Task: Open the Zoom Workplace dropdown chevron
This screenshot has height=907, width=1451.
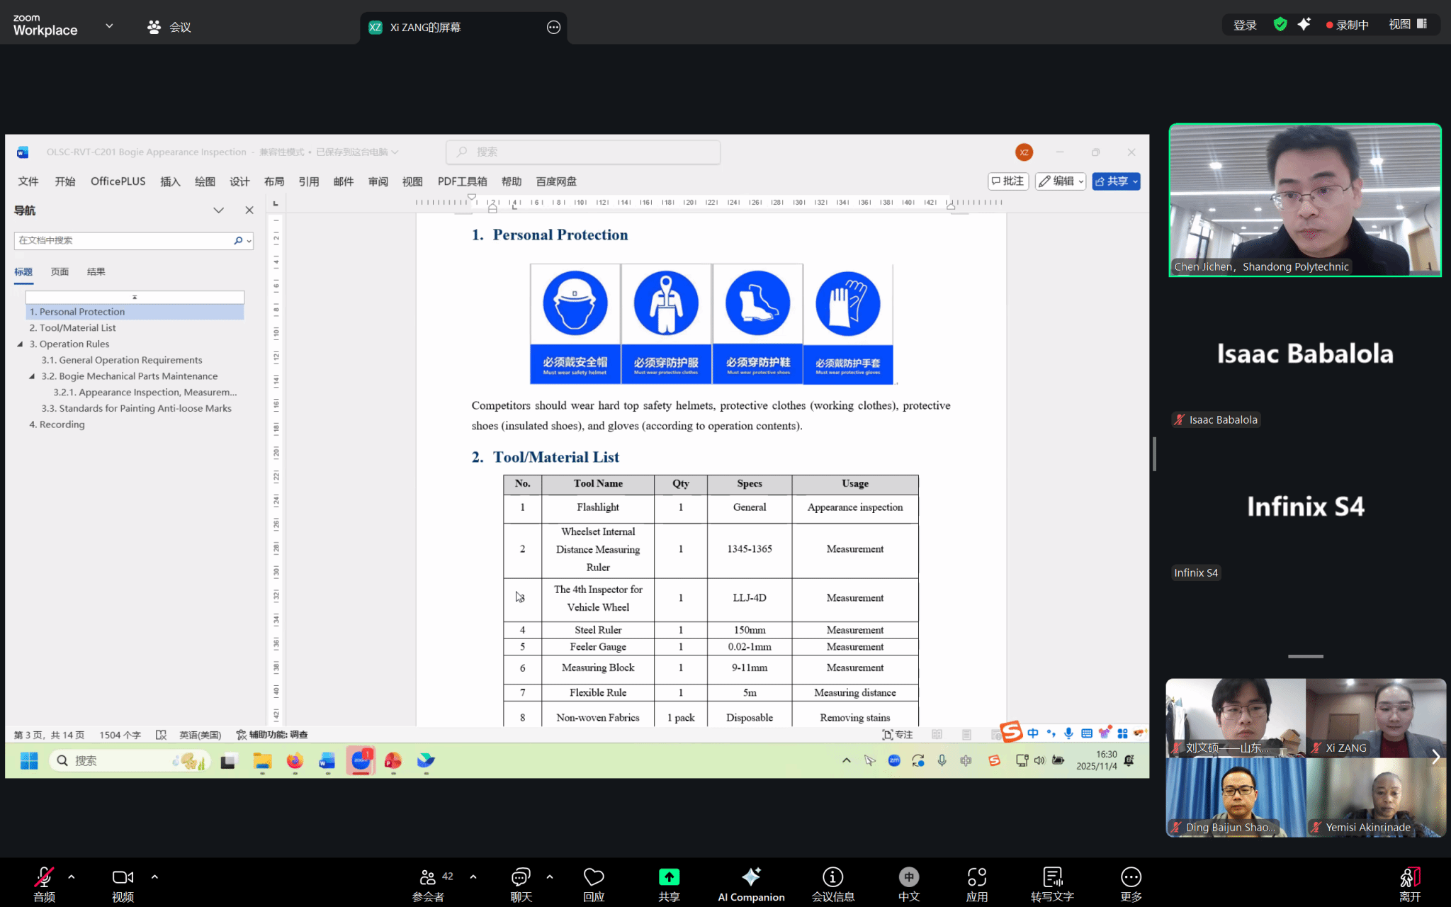Action: 109,26
